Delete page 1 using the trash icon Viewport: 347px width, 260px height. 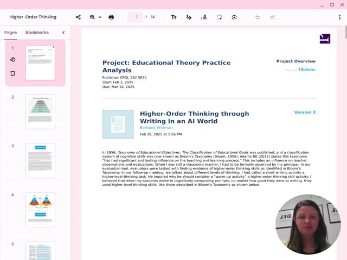pos(13,73)
